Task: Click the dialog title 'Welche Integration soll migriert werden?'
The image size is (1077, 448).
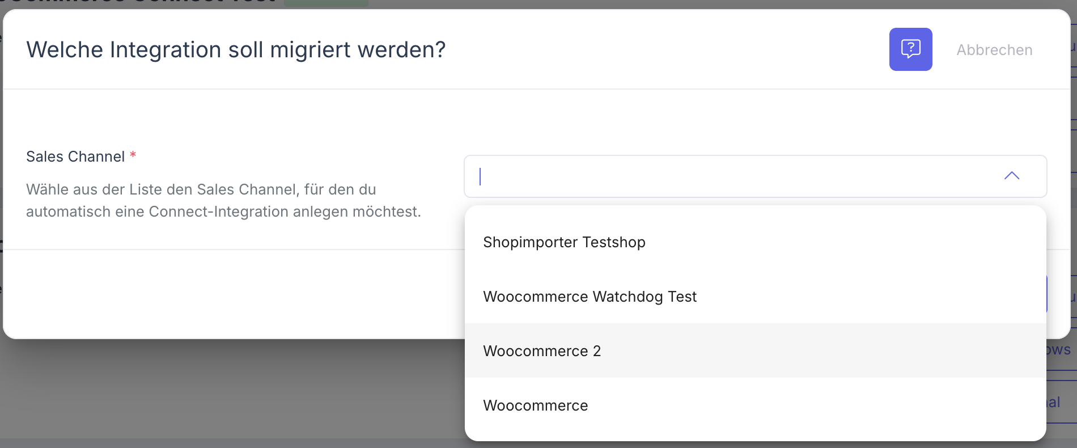Action: 236,50
